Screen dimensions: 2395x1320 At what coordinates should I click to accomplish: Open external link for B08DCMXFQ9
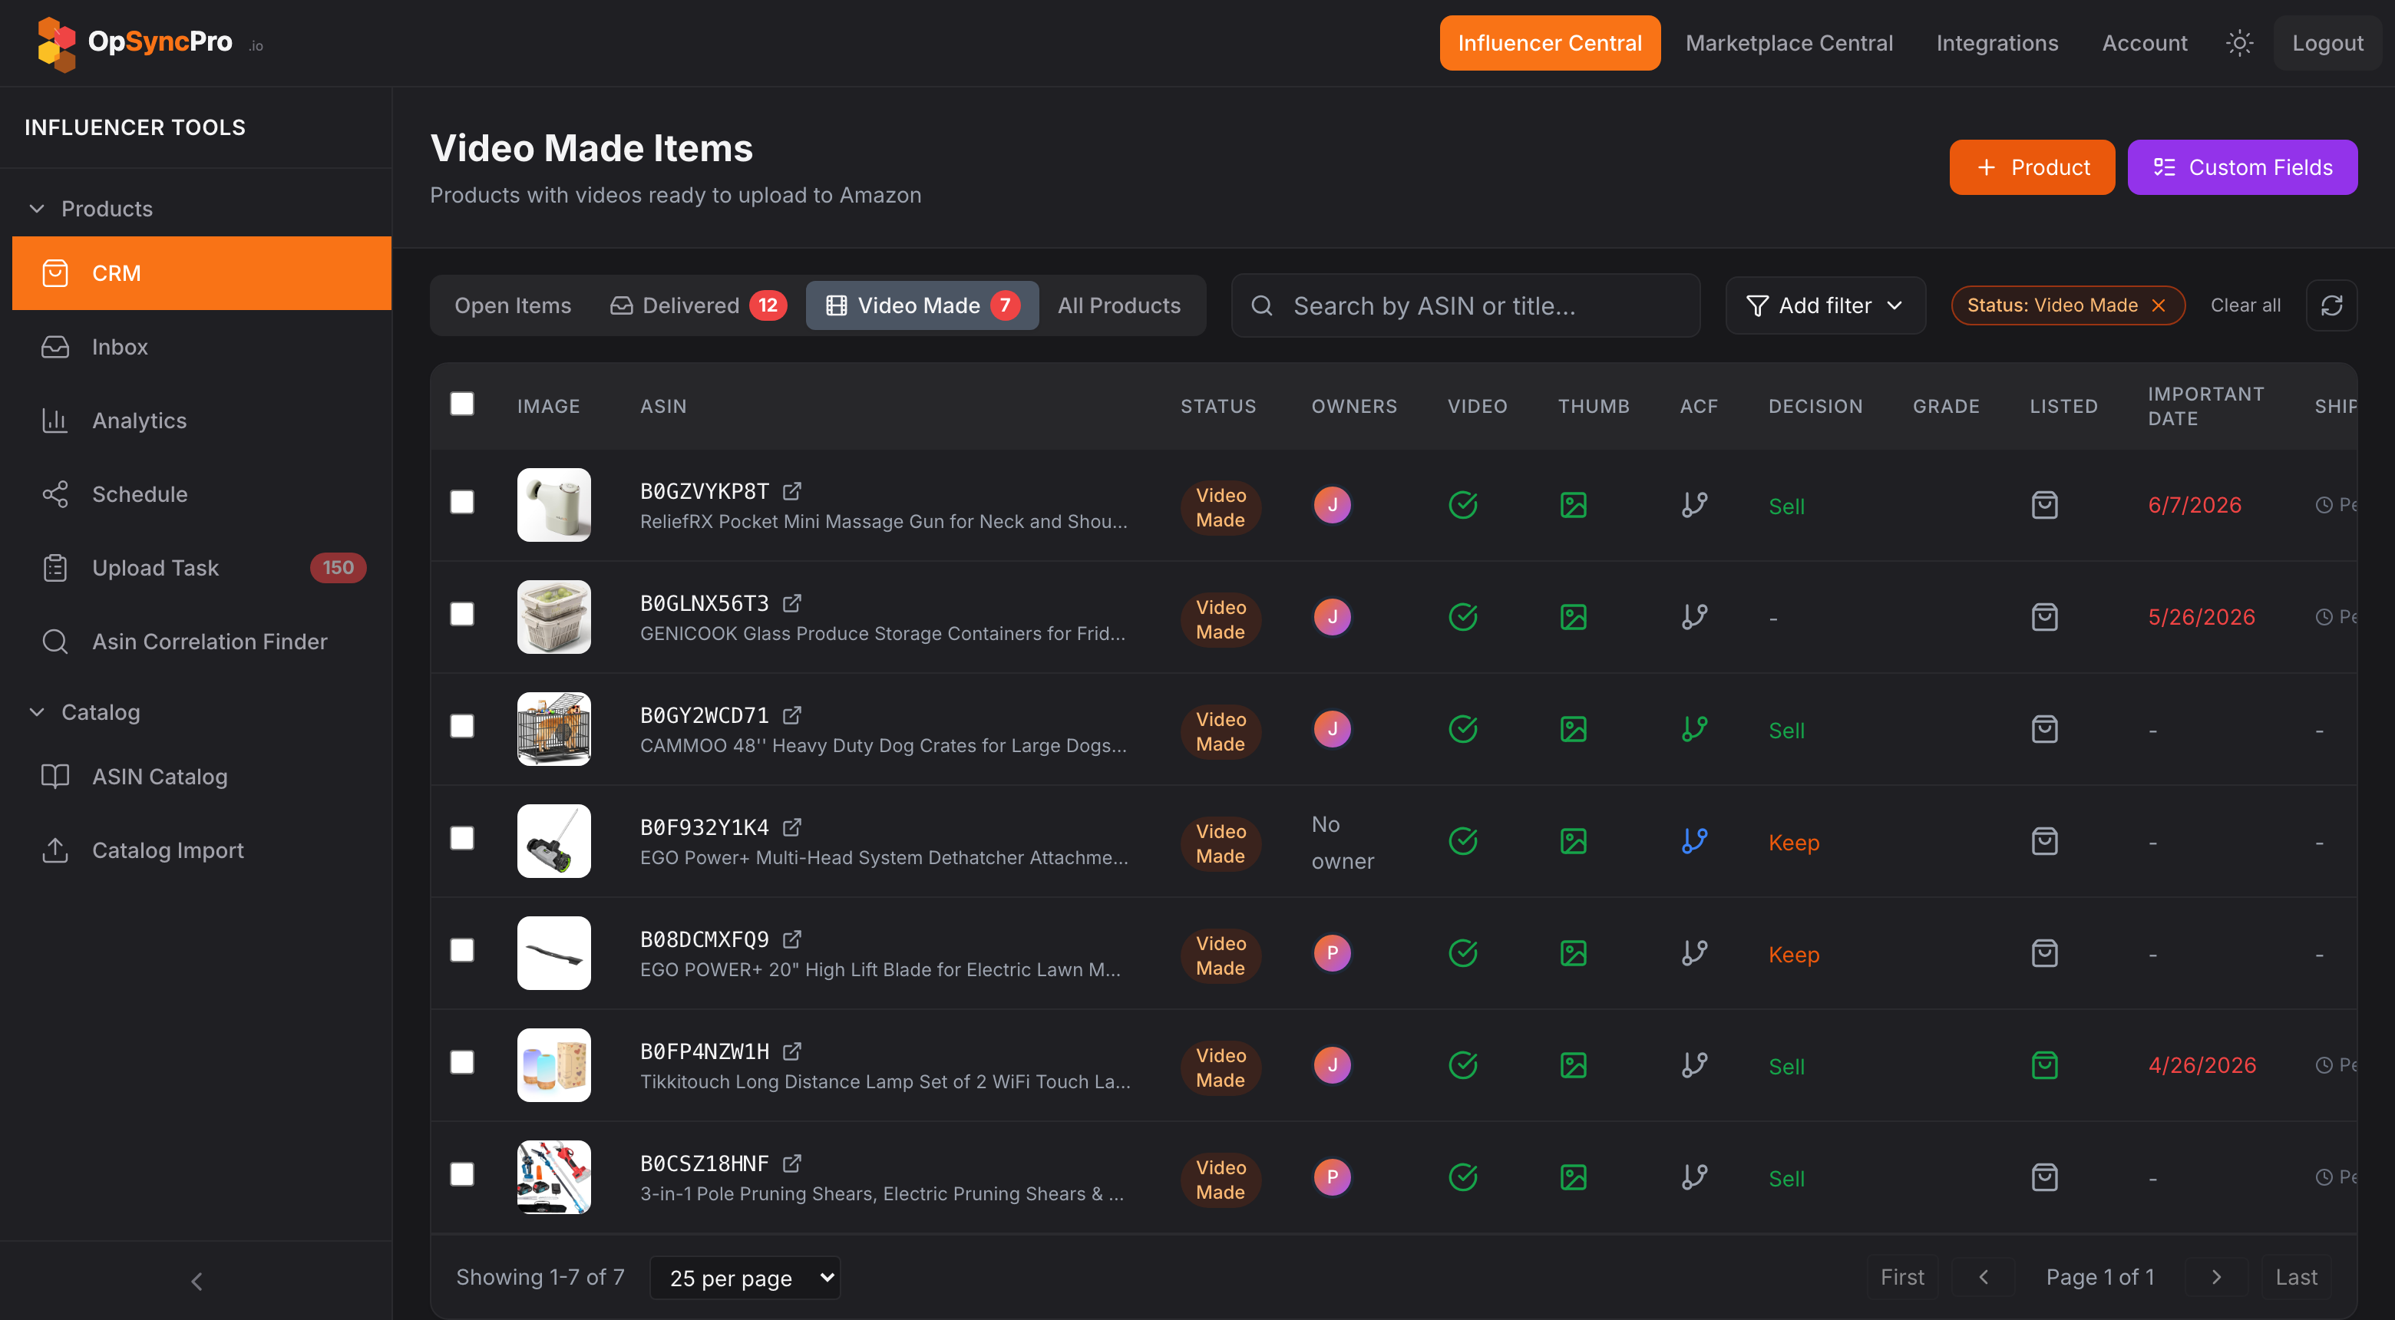click(x=791, y=939)
